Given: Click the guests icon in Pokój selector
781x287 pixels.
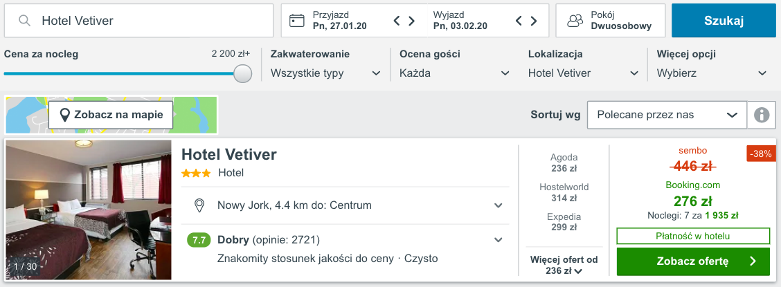Looking at the screenshot, I should click(575, 20).
